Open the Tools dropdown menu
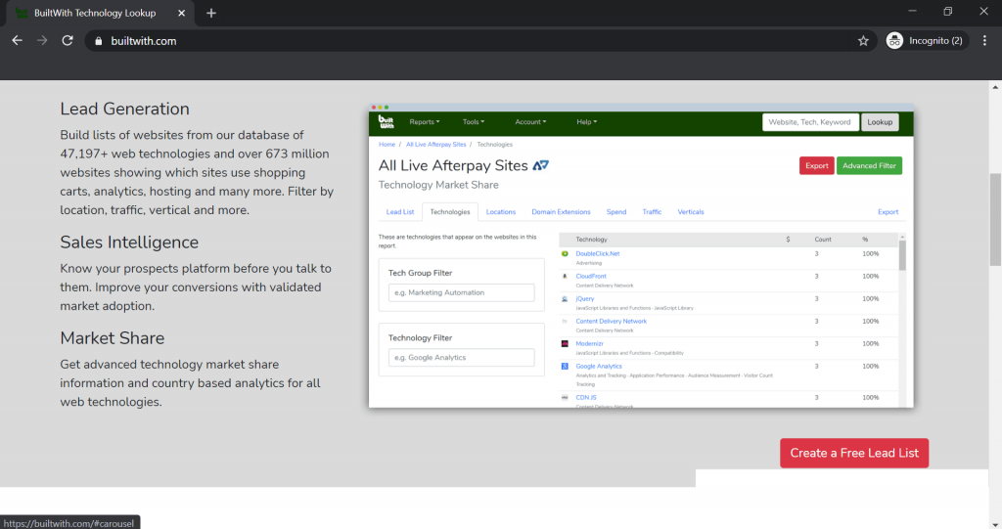This screenshot has height=529, width=1002. [x=474, y=122]
